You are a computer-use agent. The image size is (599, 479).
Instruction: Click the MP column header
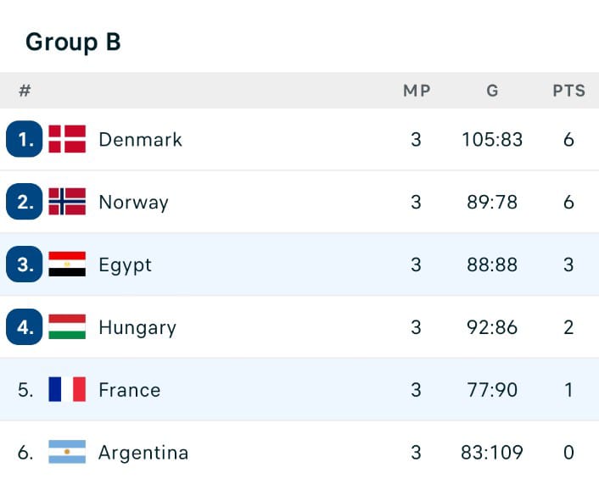(x=417, y=91)
